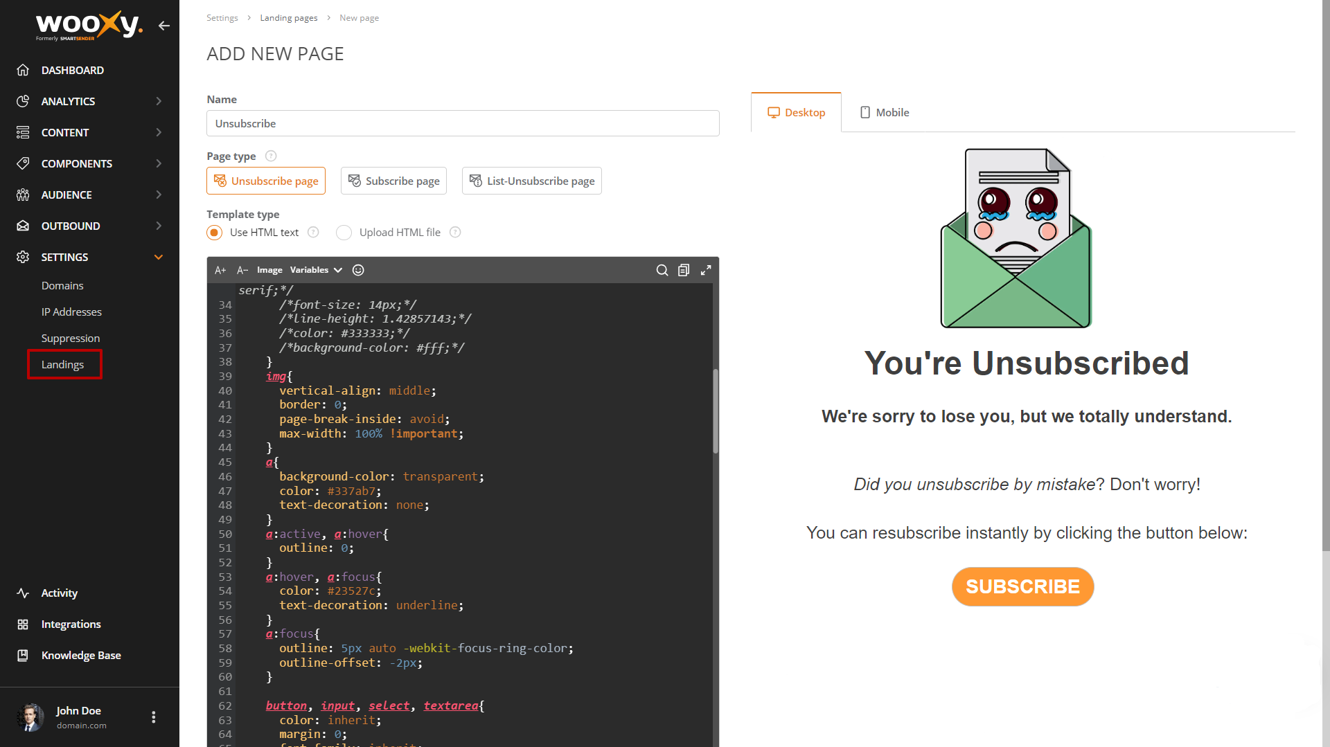Image resolution: width=1330 pixels, height=747 pixels.
Task: Select the Dashboard home icon
Action: pos(23,70)
